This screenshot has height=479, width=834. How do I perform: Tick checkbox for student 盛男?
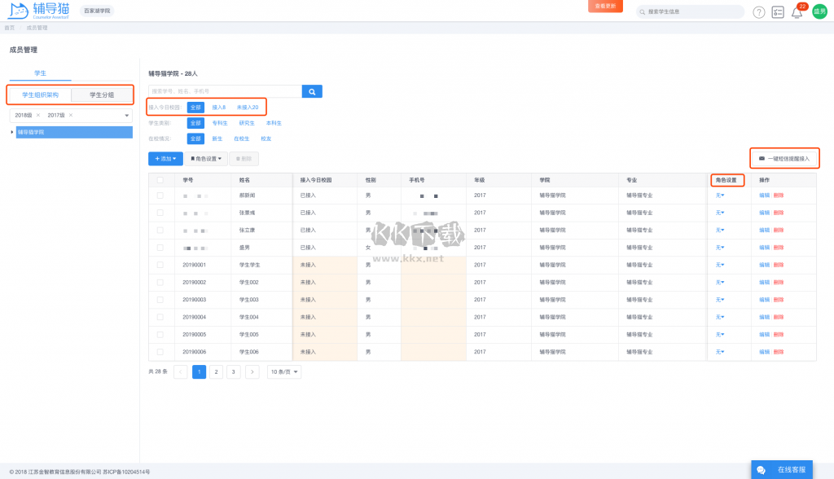pyautogui.click(x=160, y=248)
